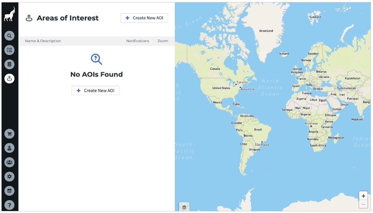Click the goat logo in sidebar

10,14
